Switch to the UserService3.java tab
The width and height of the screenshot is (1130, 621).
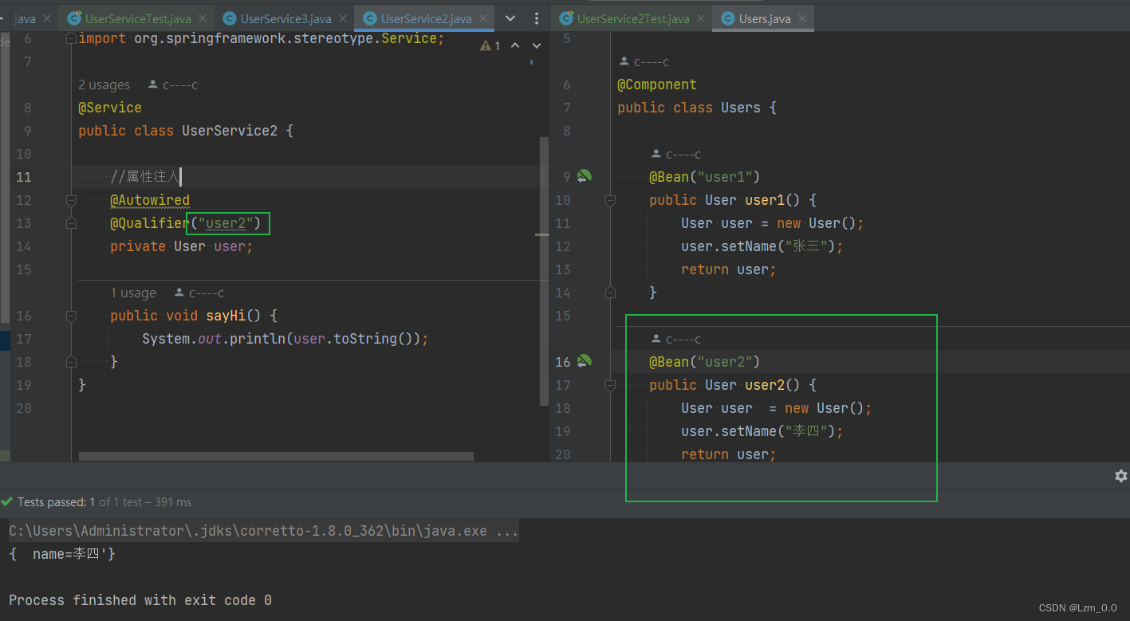[285, 18]
